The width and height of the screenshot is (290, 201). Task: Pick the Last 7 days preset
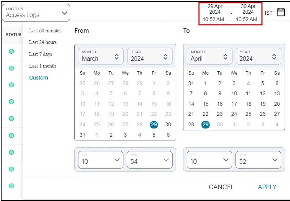41,54
